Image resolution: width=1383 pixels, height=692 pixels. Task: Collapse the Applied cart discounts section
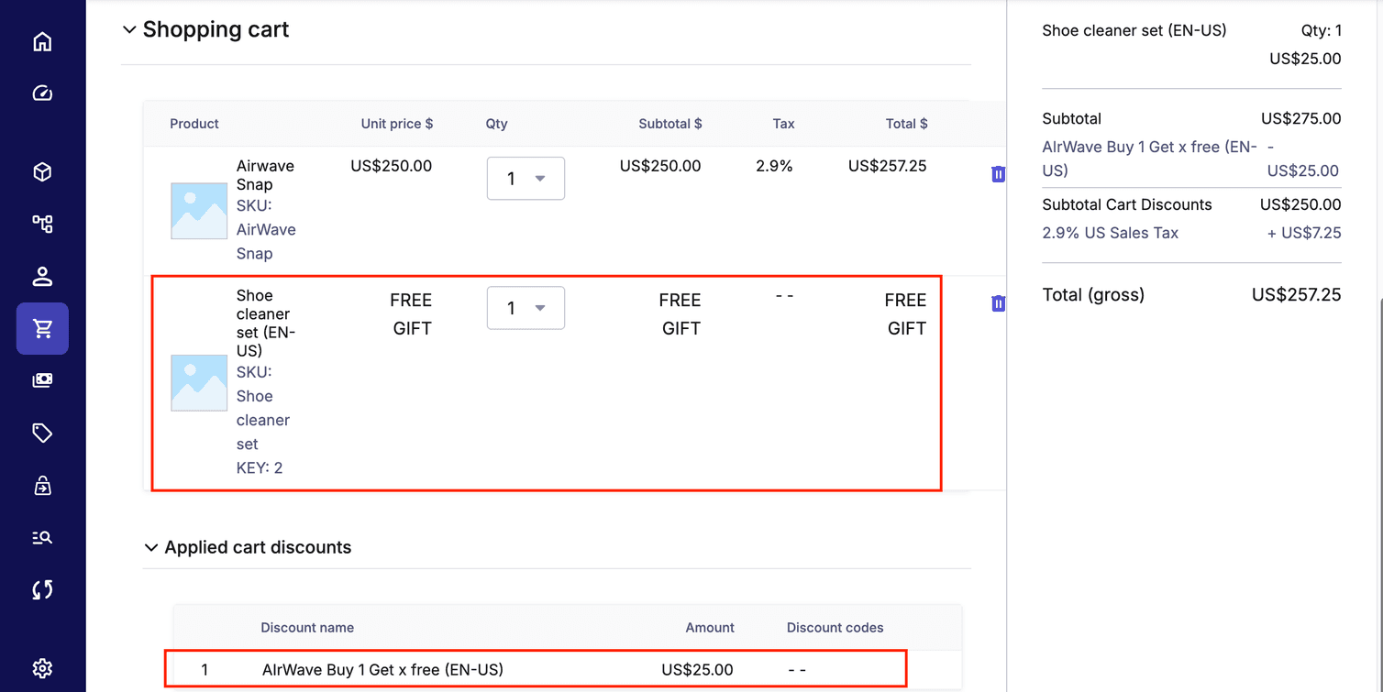click(x=151, y=548)
